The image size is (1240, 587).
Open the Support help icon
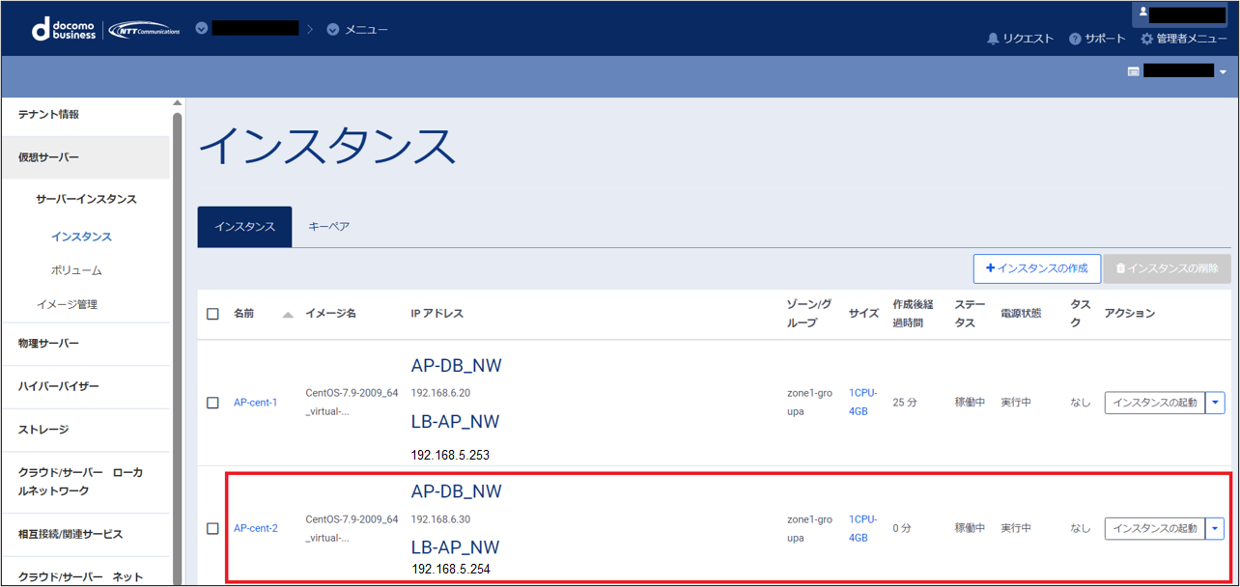[1075, 39]
